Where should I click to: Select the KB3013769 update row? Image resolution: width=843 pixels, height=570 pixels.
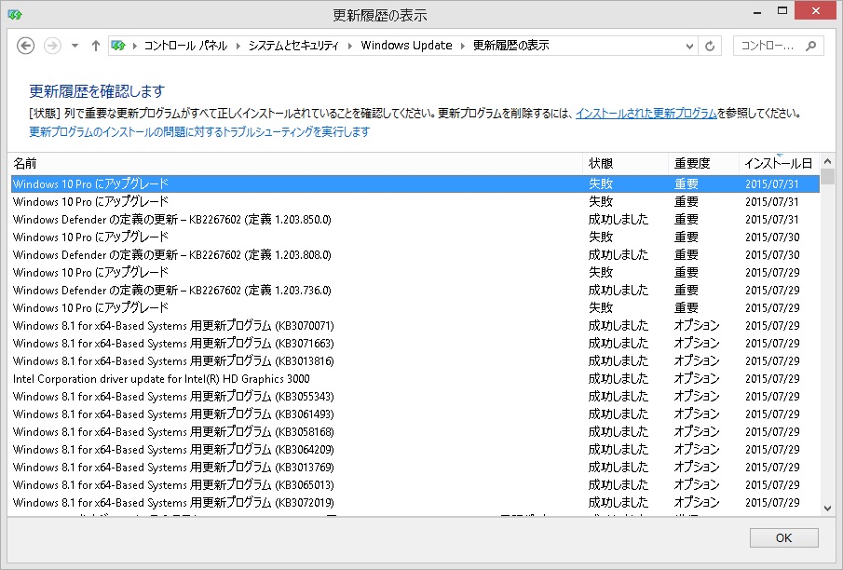(415, 468)
